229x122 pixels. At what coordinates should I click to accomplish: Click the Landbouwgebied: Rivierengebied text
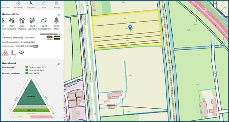19,42
